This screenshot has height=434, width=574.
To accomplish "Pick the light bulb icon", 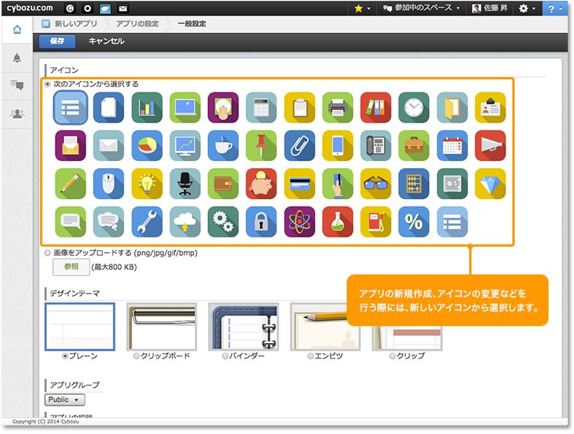I will pos(146,183).
